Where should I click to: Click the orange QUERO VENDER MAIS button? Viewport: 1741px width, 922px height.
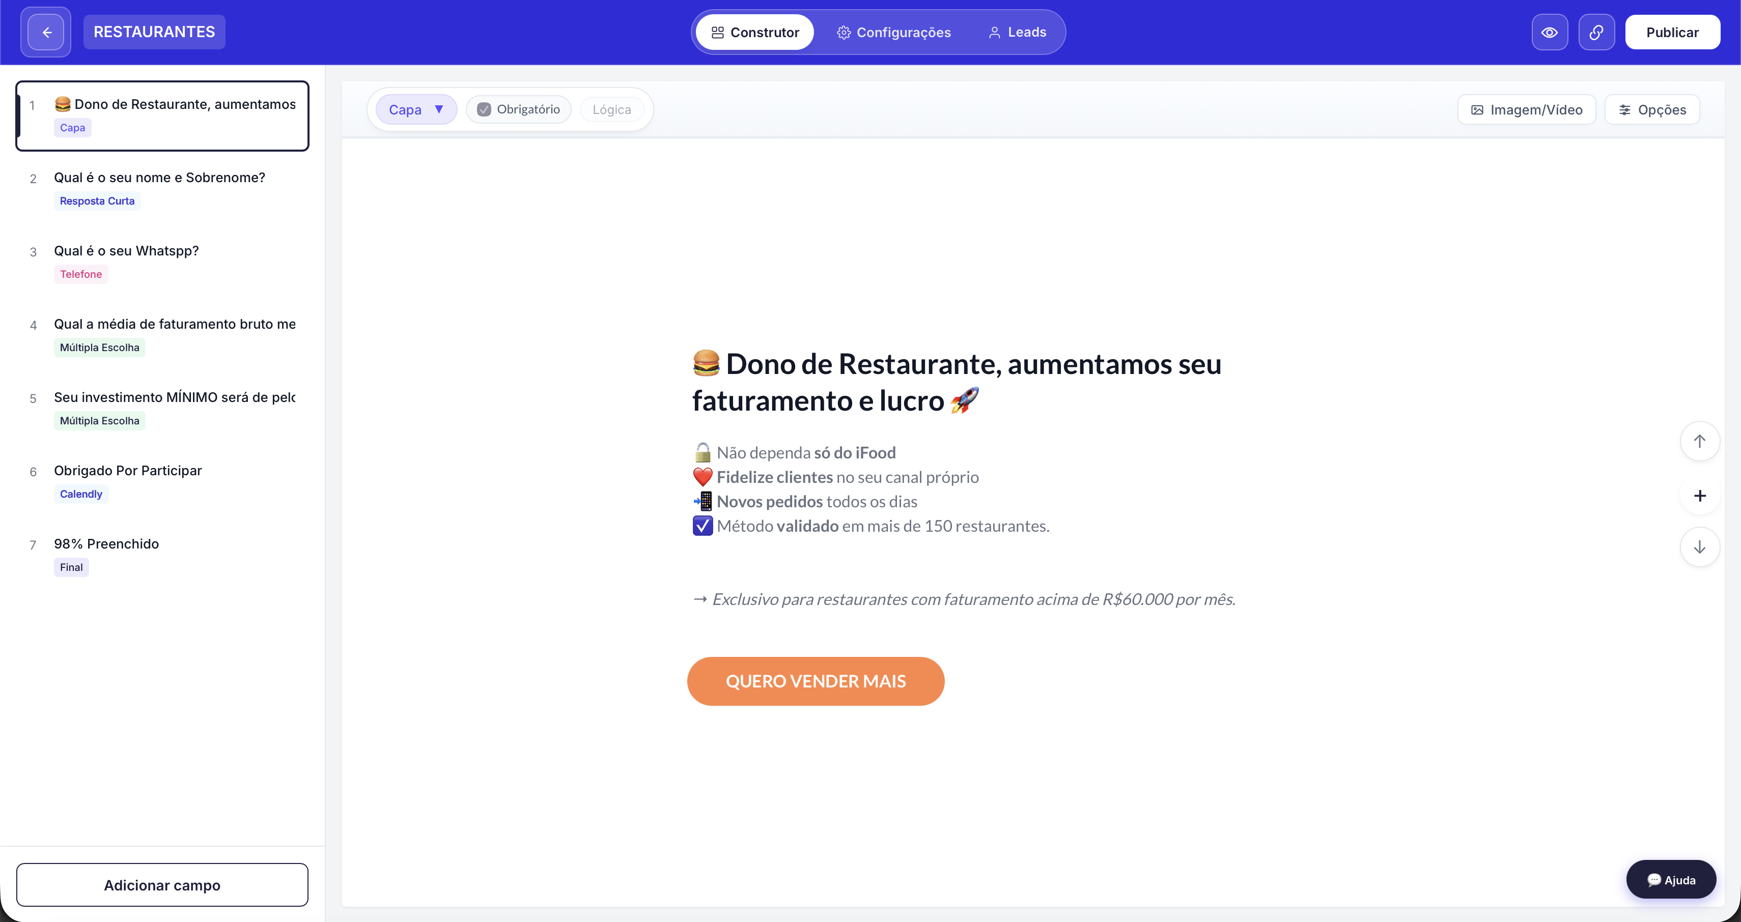[815, 681]
